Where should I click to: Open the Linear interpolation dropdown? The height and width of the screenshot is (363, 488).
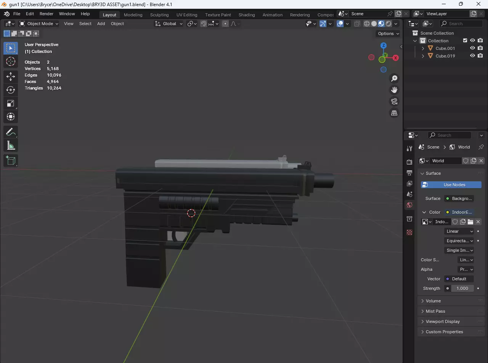[459, 231]
